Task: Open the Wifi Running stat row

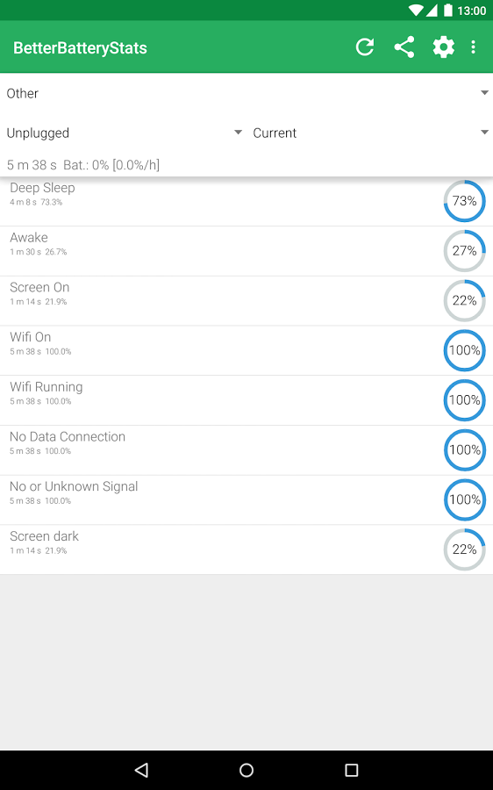Action: [246, 400]
